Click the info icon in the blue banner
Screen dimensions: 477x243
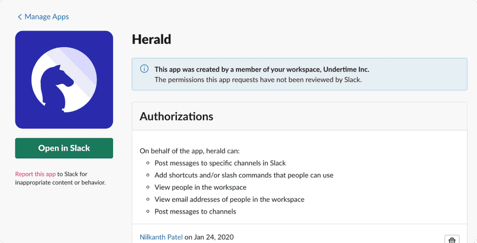[144, 69]
